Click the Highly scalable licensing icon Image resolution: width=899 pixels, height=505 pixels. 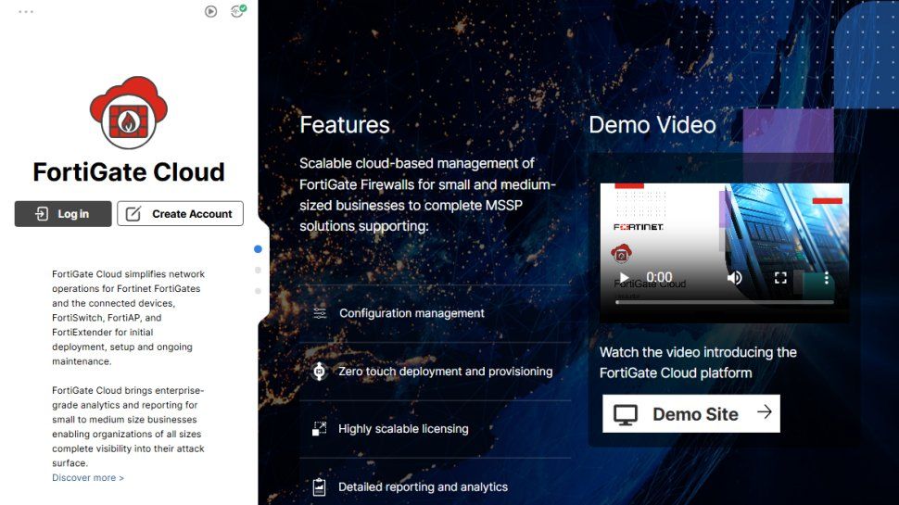coord(320,429)
